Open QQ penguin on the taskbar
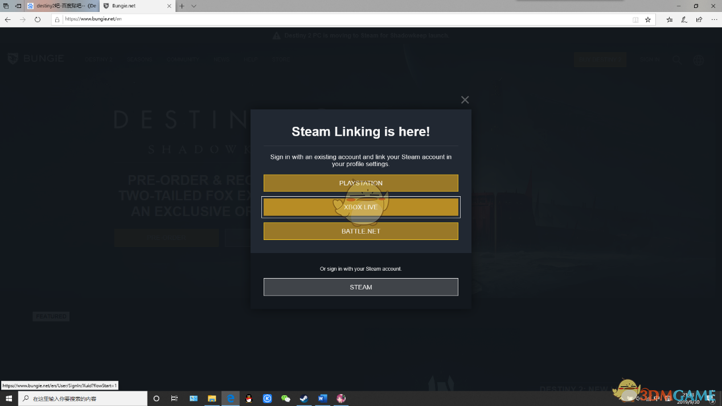The image size is (722, 406). coord(249,399)
